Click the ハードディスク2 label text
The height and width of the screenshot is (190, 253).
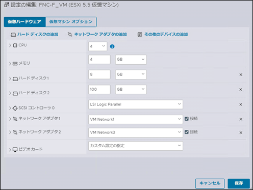(x=34, y=93)
